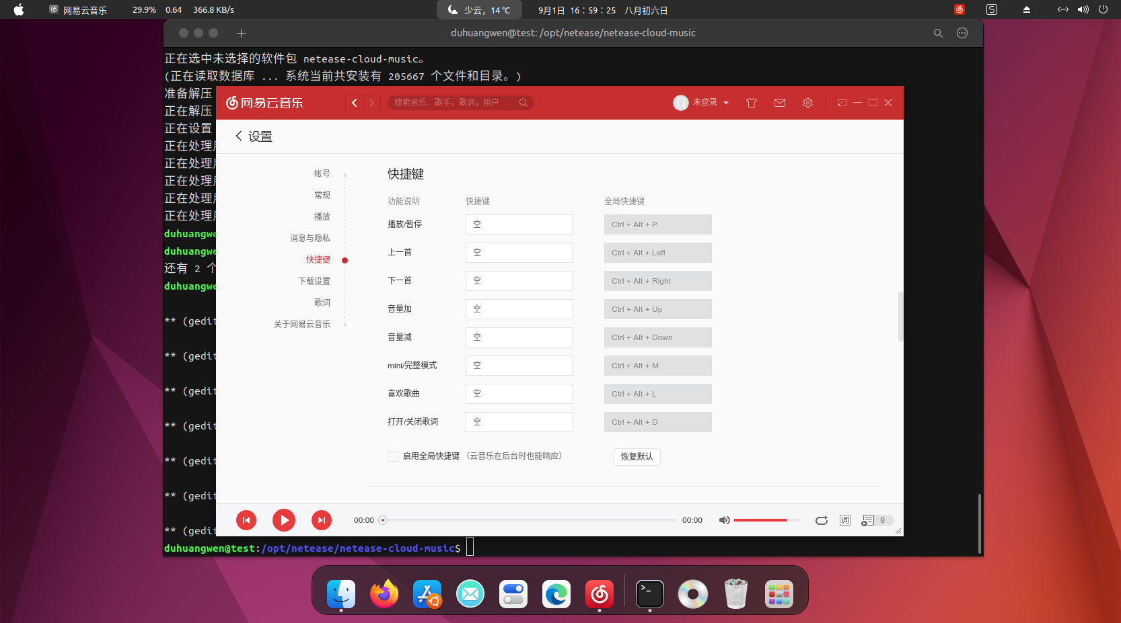Click the user avatar next to 未登录
The height and width of the screenshot is (623, 1121).
[681, 103]
